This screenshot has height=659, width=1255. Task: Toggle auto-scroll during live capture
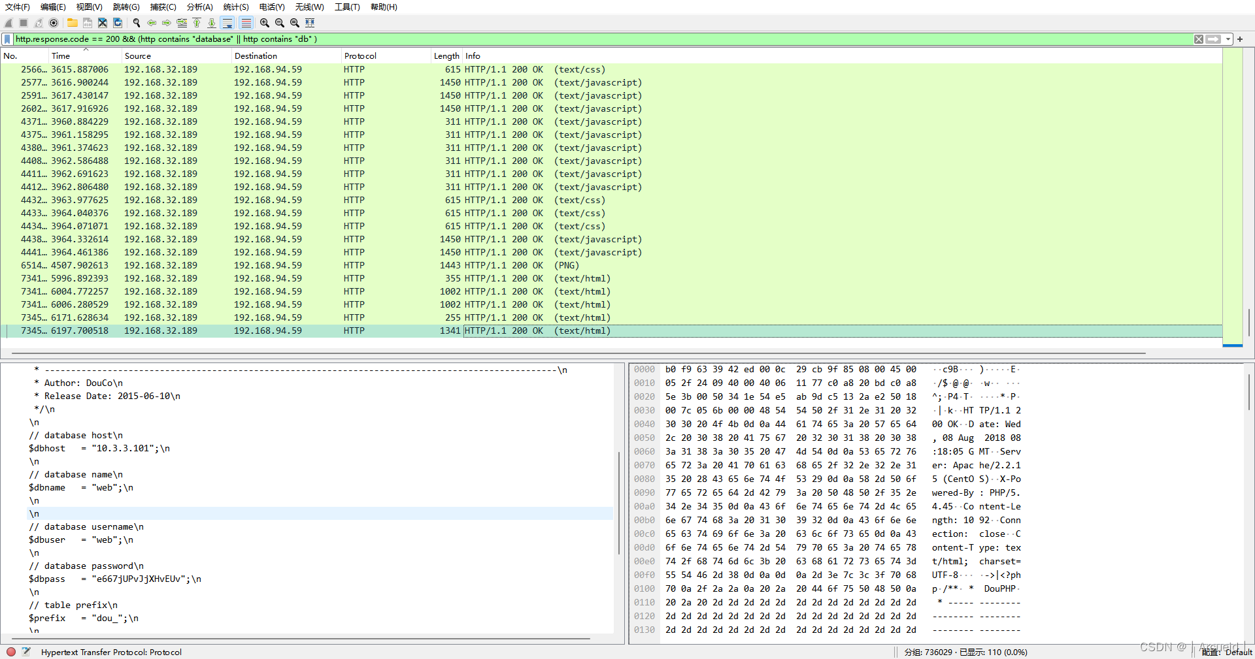pyautogui.click(x=227, y=23)
